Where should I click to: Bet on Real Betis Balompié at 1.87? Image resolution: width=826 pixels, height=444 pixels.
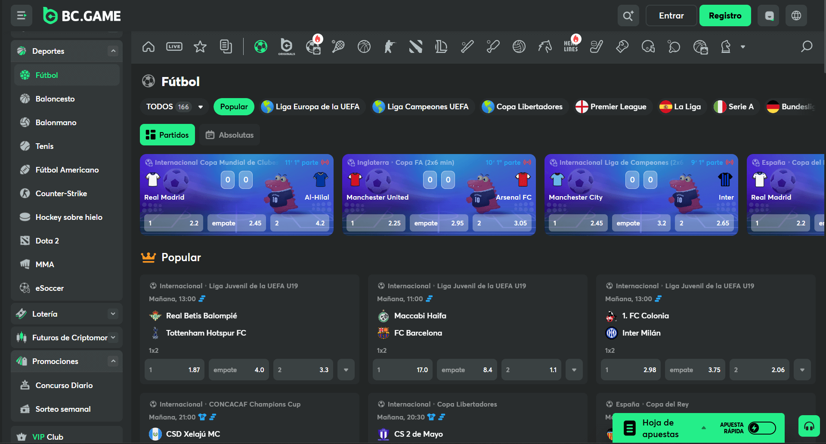pyautogui.click(x=174, y=370)
